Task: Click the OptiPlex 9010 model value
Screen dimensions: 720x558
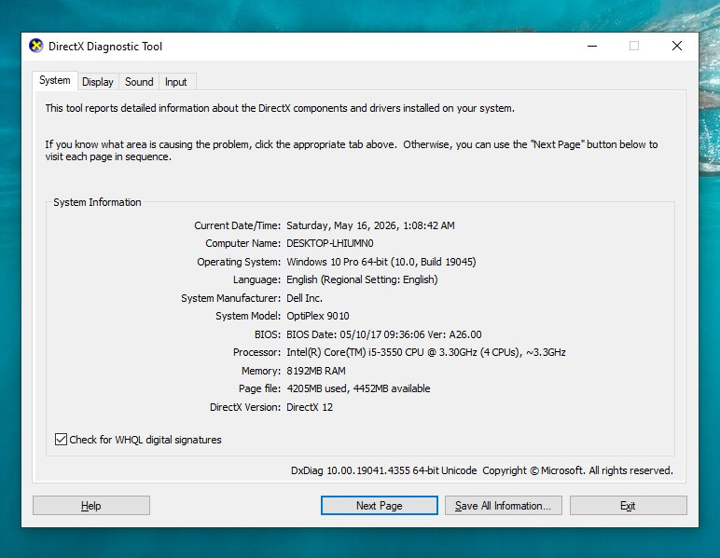Action: (x=318, y=316)
